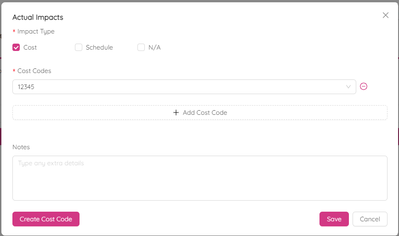Enable the Schedule checkbox
The width and height of the screenshot is (399, 236).
pos(79,47)
